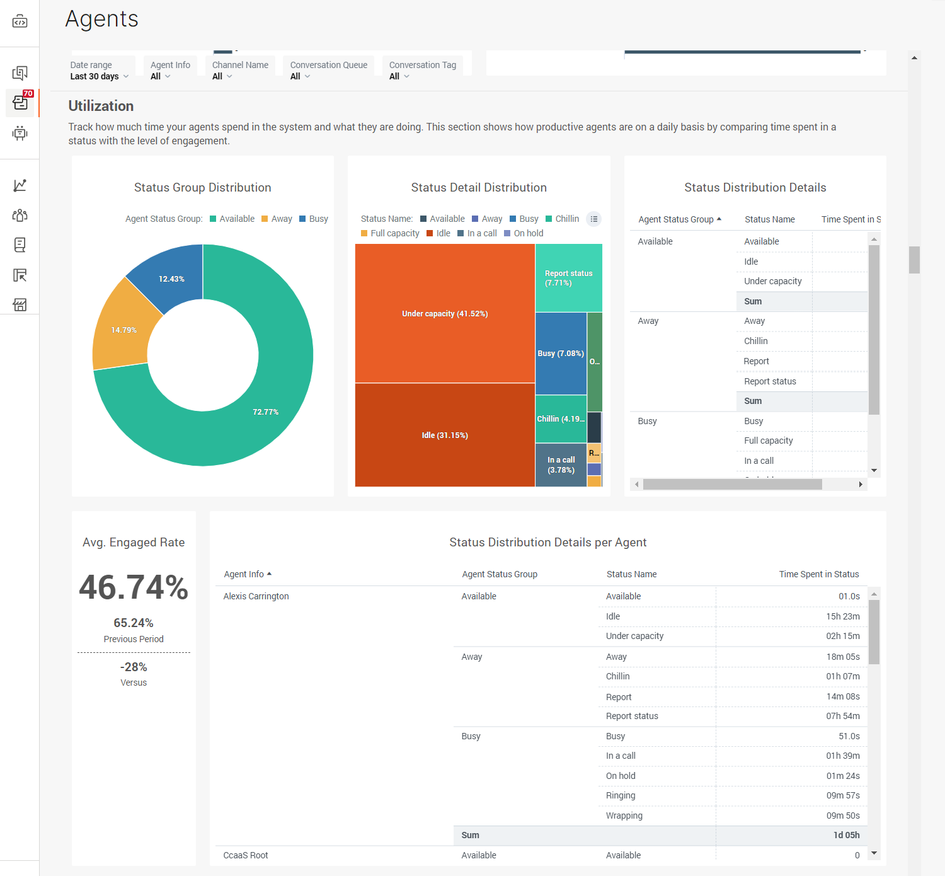The image size is (945, 876).
Task: Expand the Conversation Tag dropdown
Action: tap(399, 76)
